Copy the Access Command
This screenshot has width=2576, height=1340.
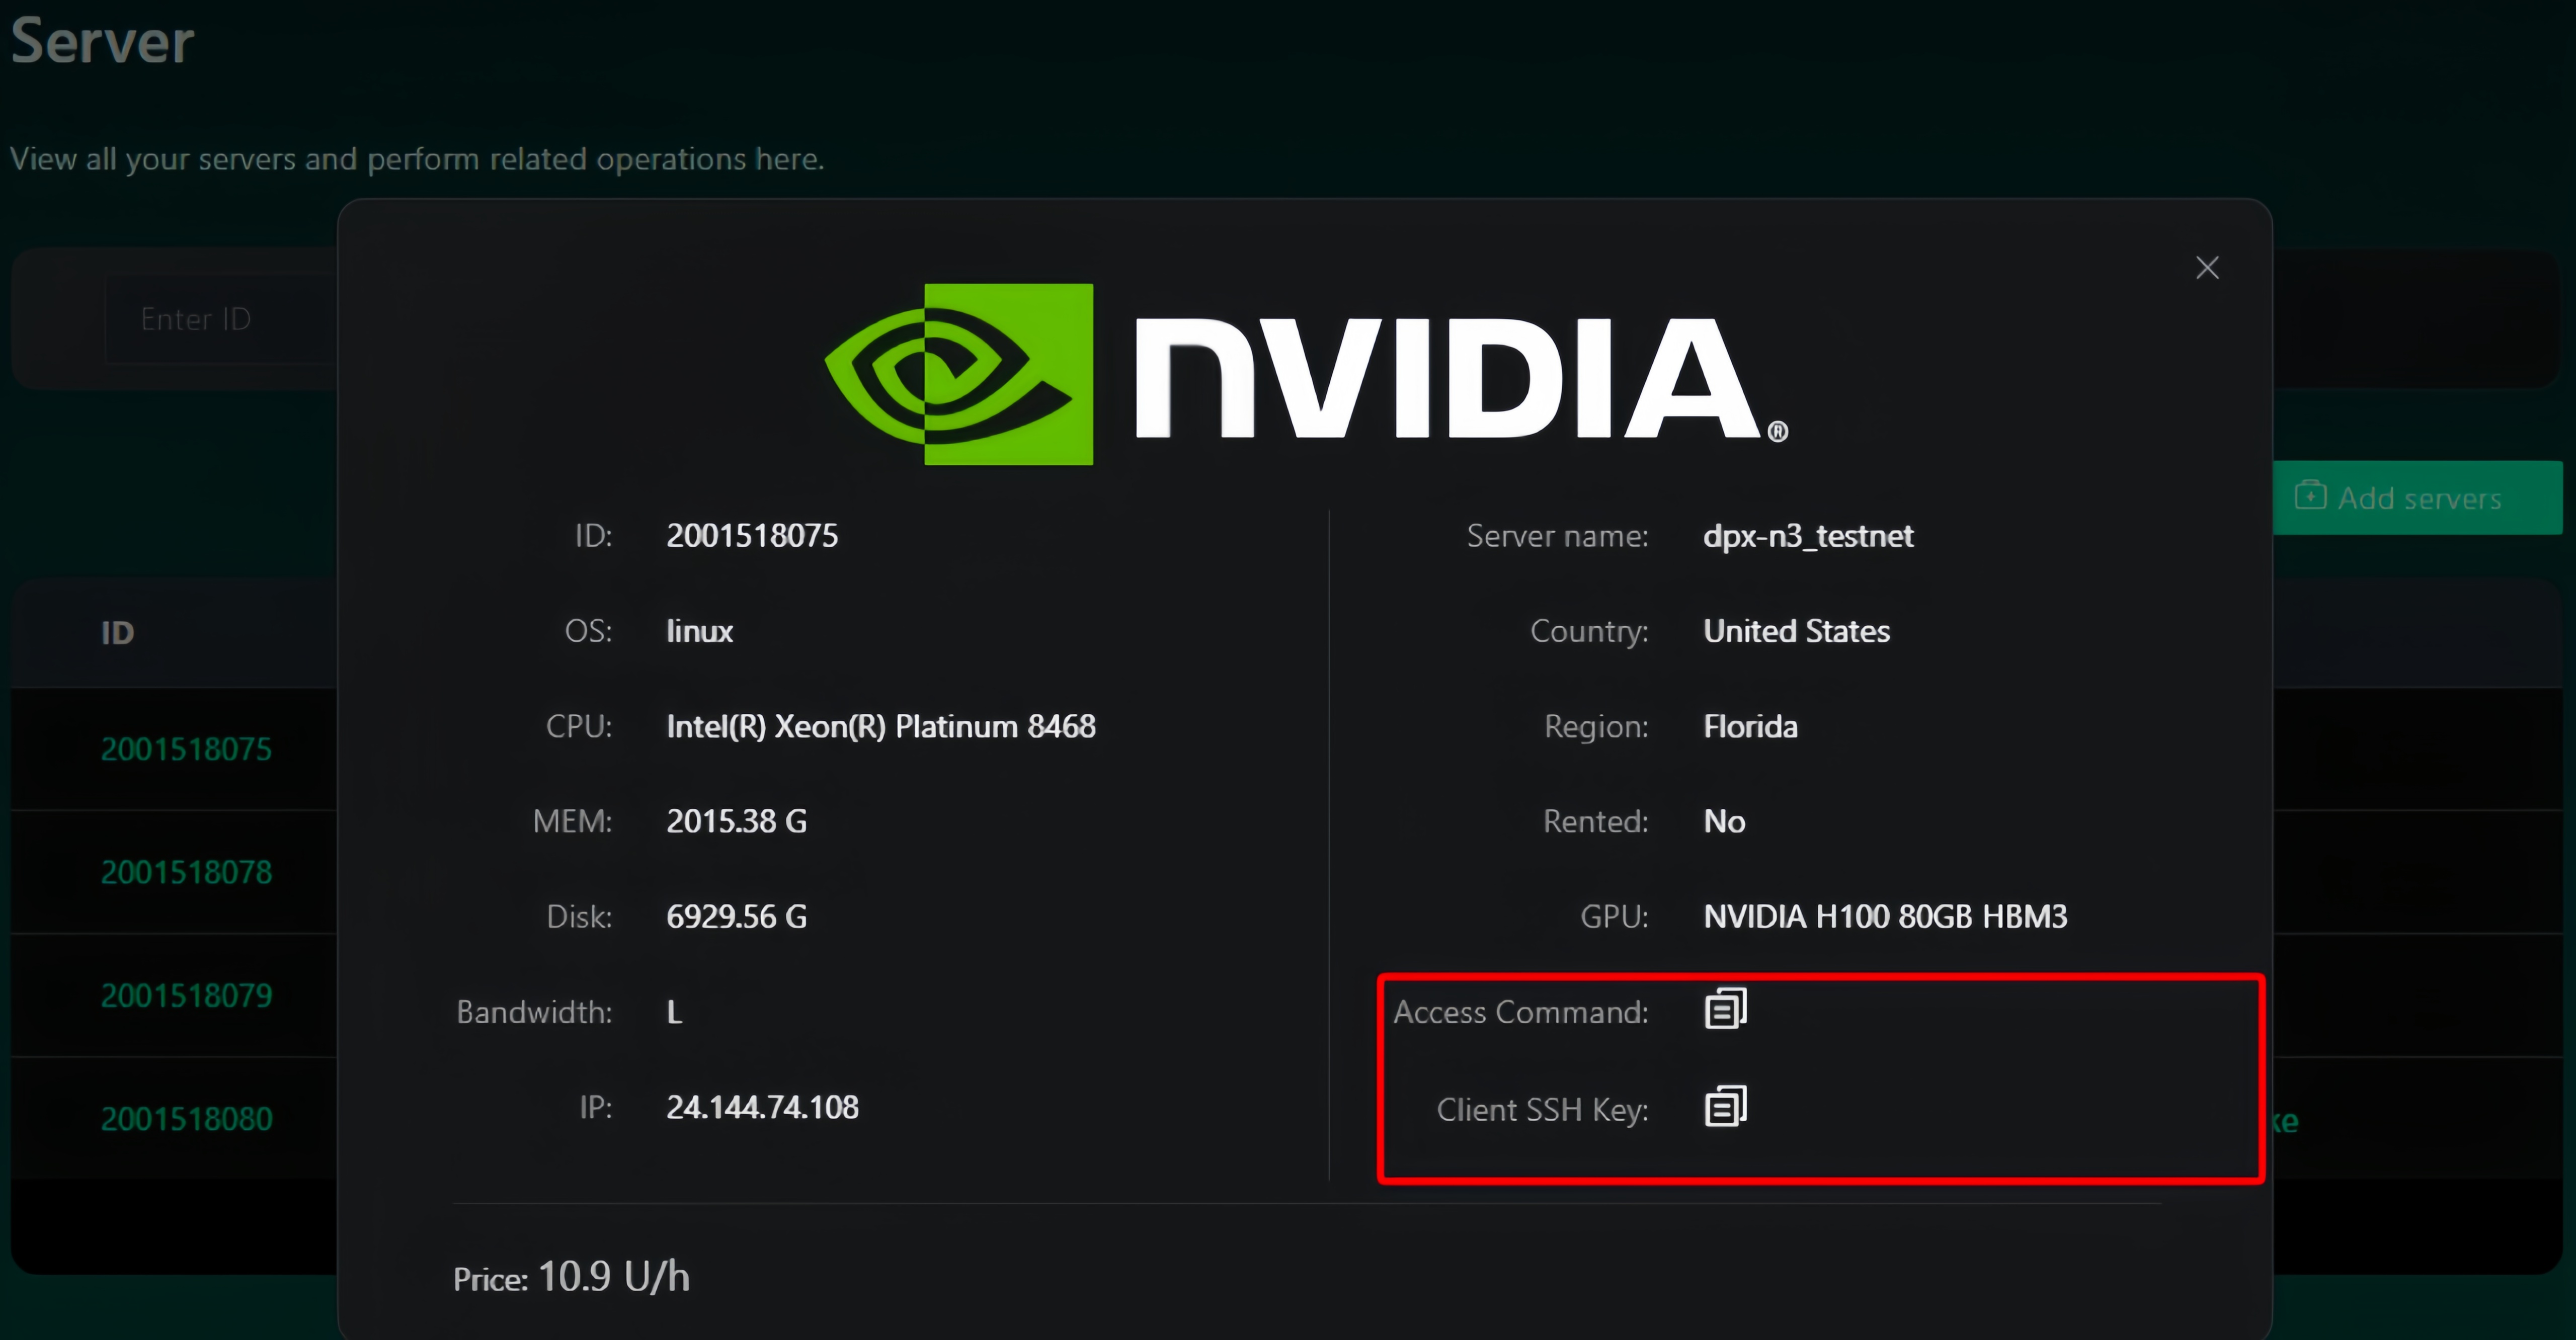(x=1725, y=1009)
